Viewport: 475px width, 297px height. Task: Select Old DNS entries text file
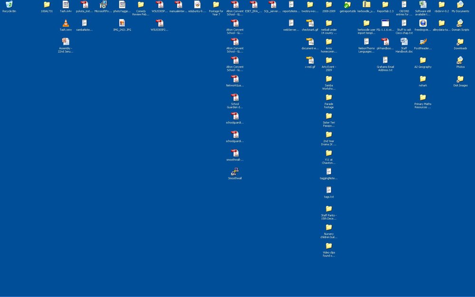(x=404, y=5)
